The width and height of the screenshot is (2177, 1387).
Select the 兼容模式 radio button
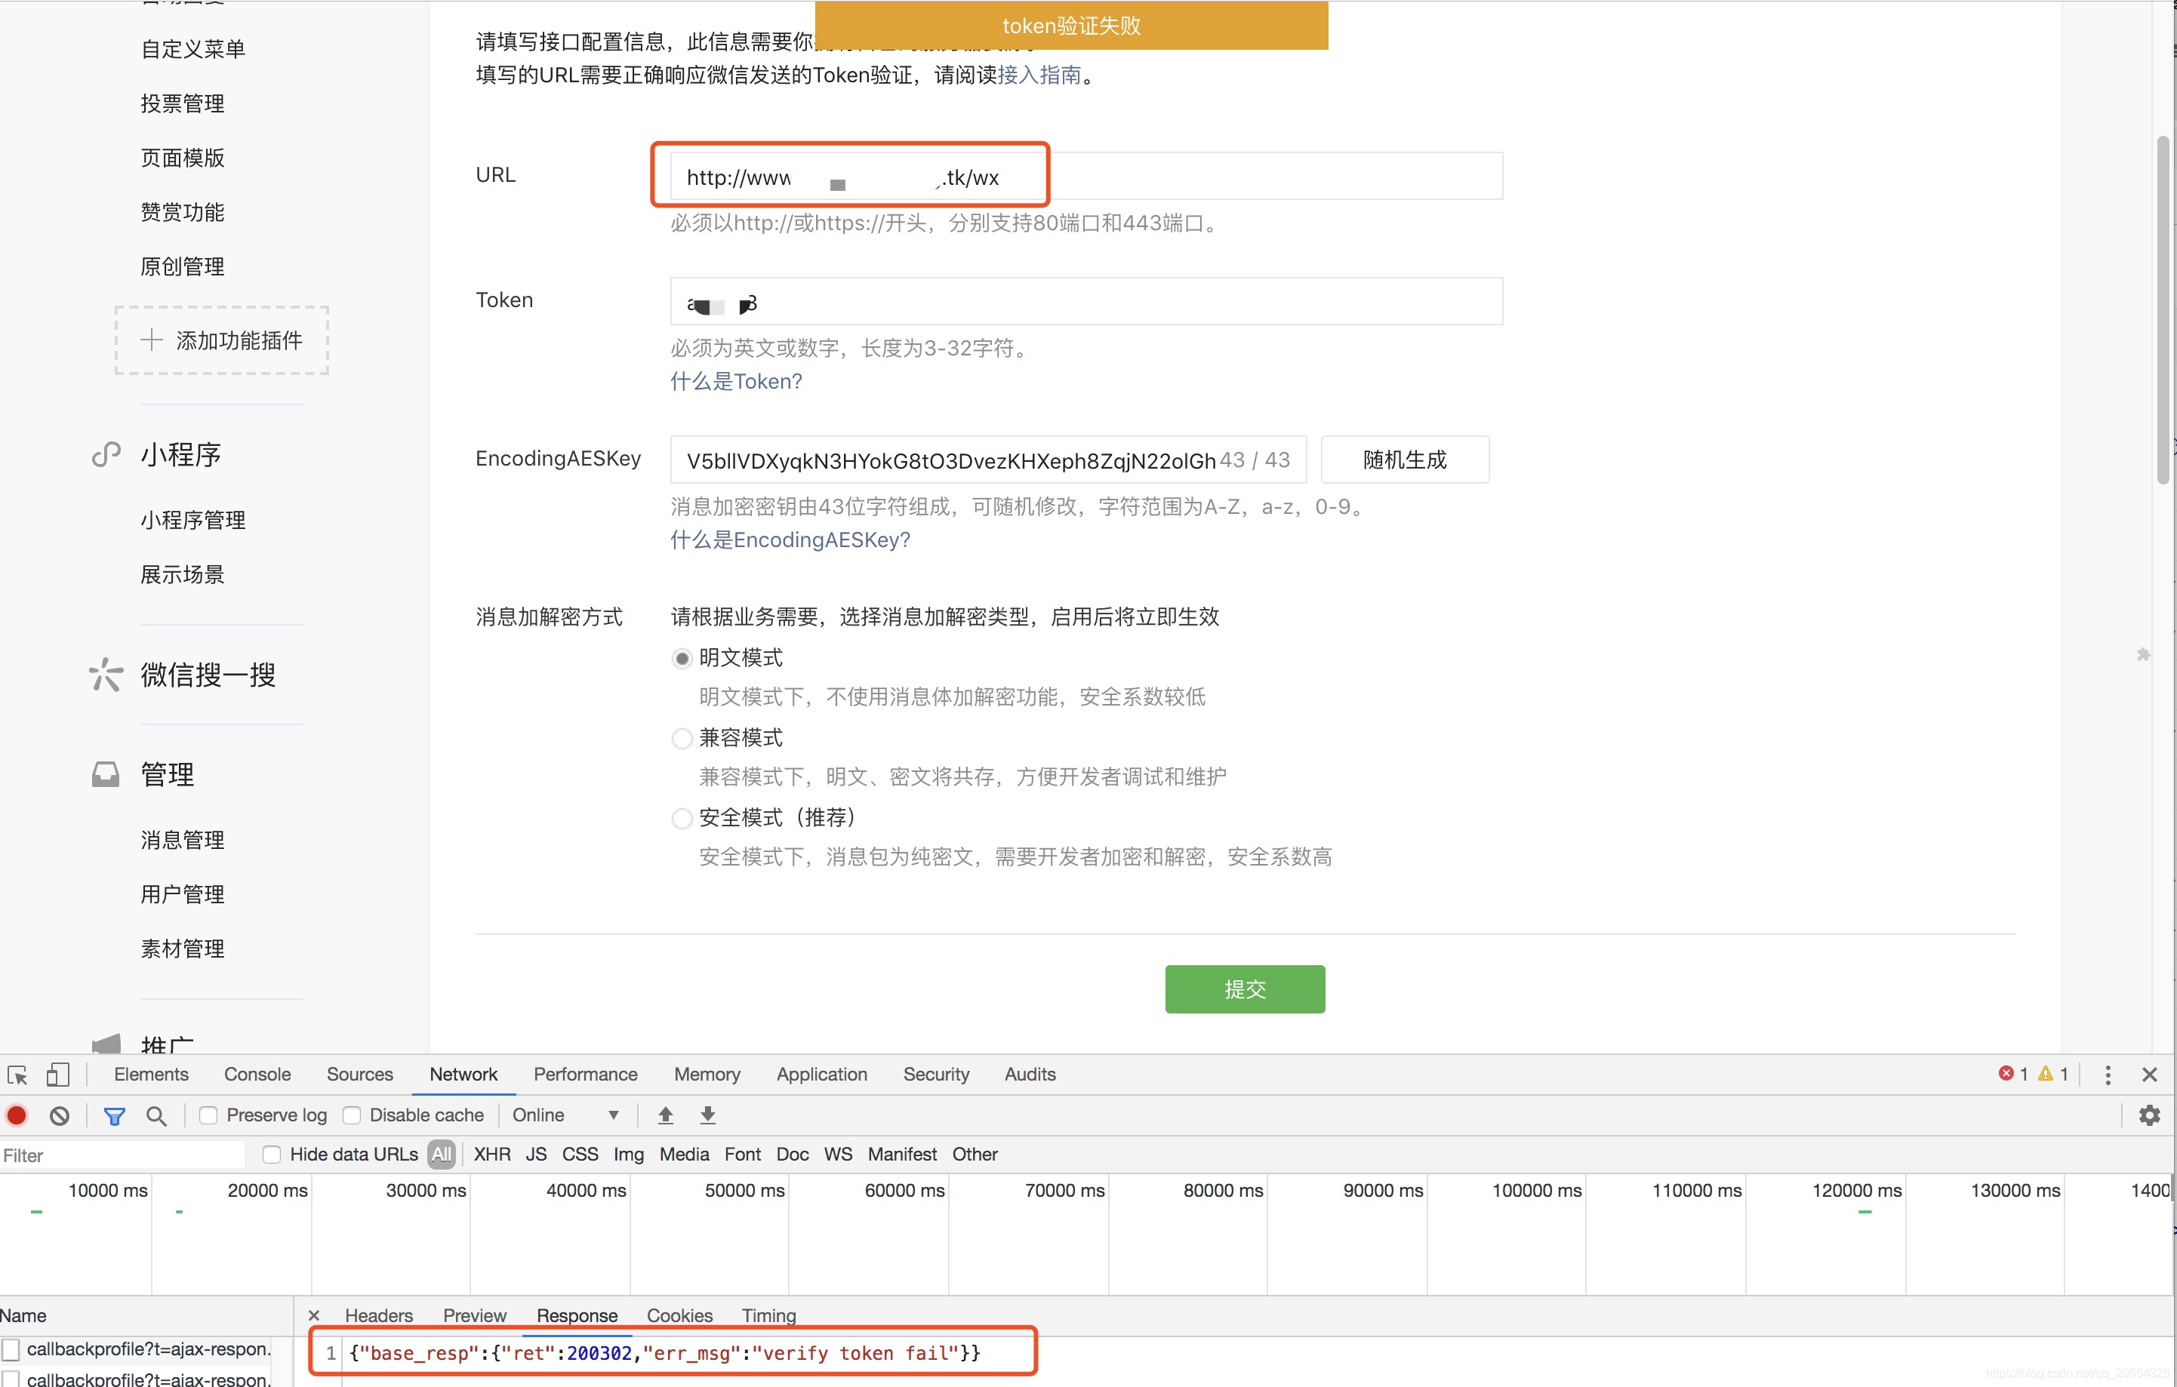682,738
